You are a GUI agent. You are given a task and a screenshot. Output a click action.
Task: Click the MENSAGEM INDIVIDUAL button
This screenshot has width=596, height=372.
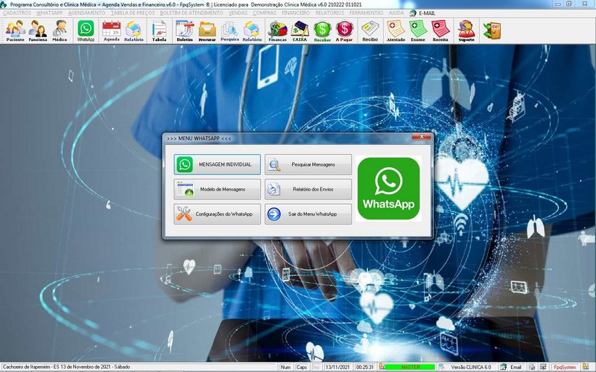pyautogui.click(x=217, y=164)
